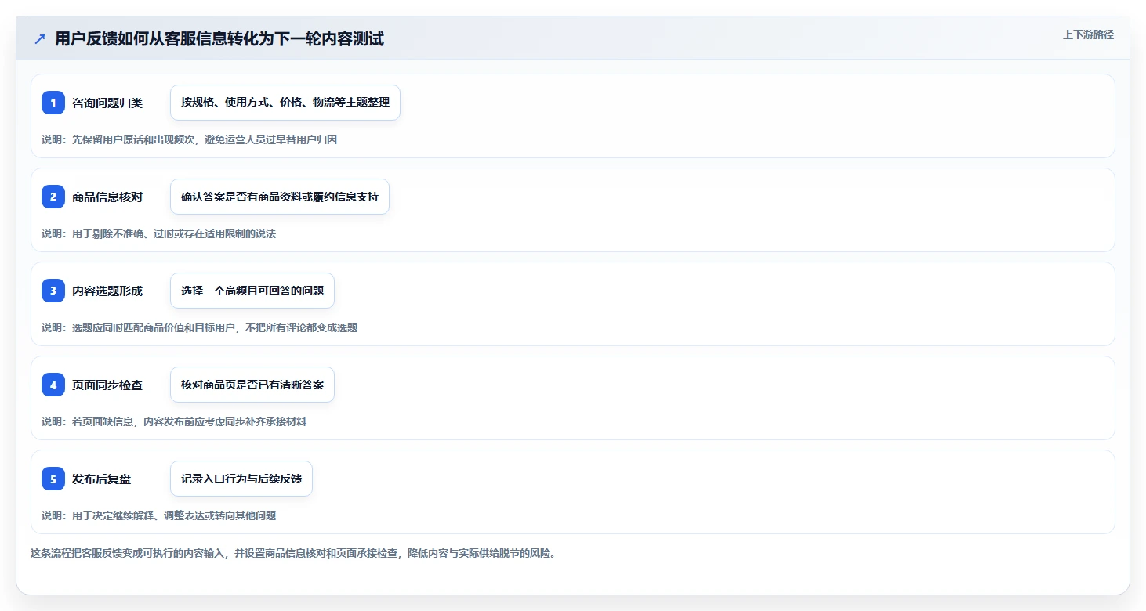The height and width of the screenshot is (611, 1146).
Task: Select 选择一个高频且可回答的问题 chip
Action: point(252,291)
